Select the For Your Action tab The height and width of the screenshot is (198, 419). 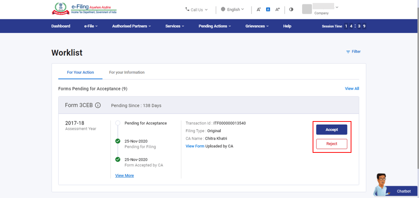[x=80, y=72]
